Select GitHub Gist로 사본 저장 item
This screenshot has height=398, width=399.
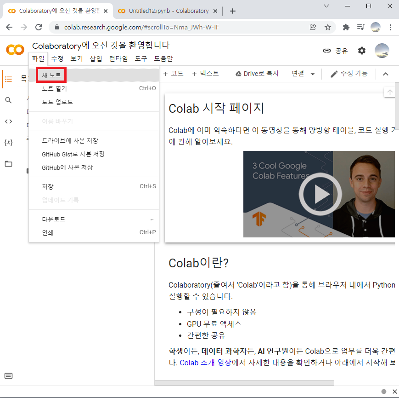pos(94,154)
